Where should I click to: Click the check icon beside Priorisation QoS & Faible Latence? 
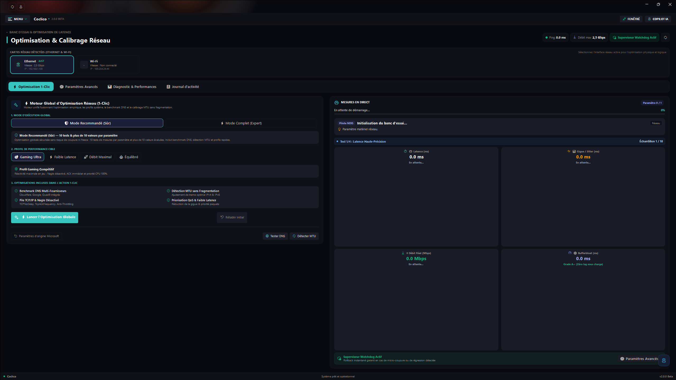[169, 200]
